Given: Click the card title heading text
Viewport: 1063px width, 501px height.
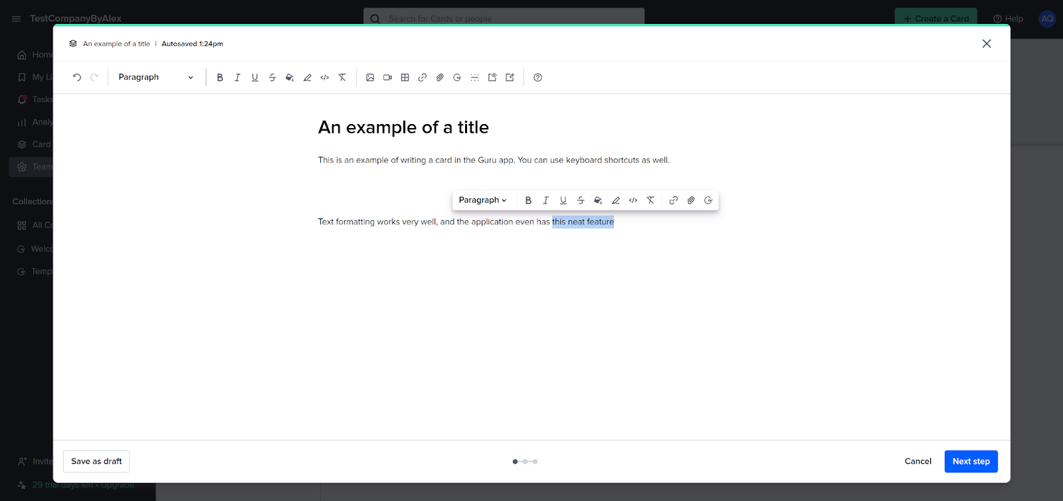Looking at the screenshot, I should (403, 127).
